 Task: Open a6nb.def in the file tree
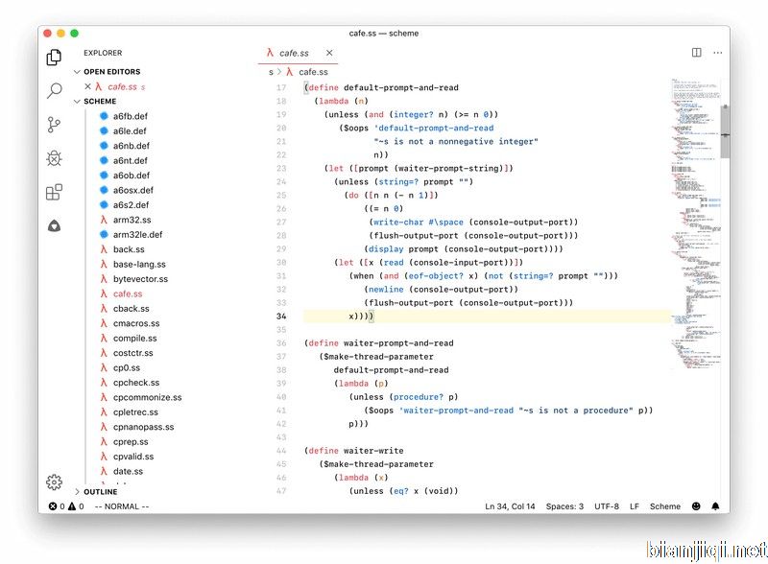(132, 146)
